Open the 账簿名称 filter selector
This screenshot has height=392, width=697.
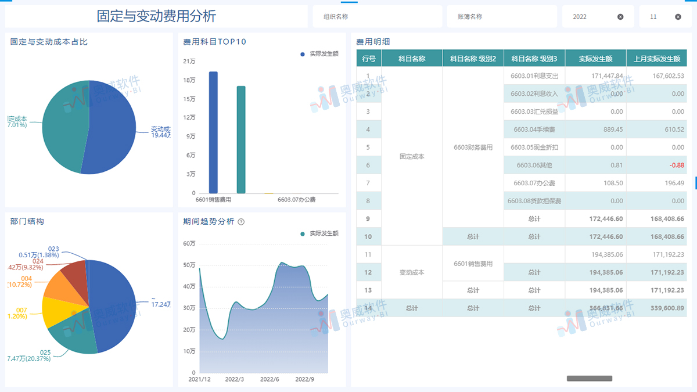[x=501, y=16]
